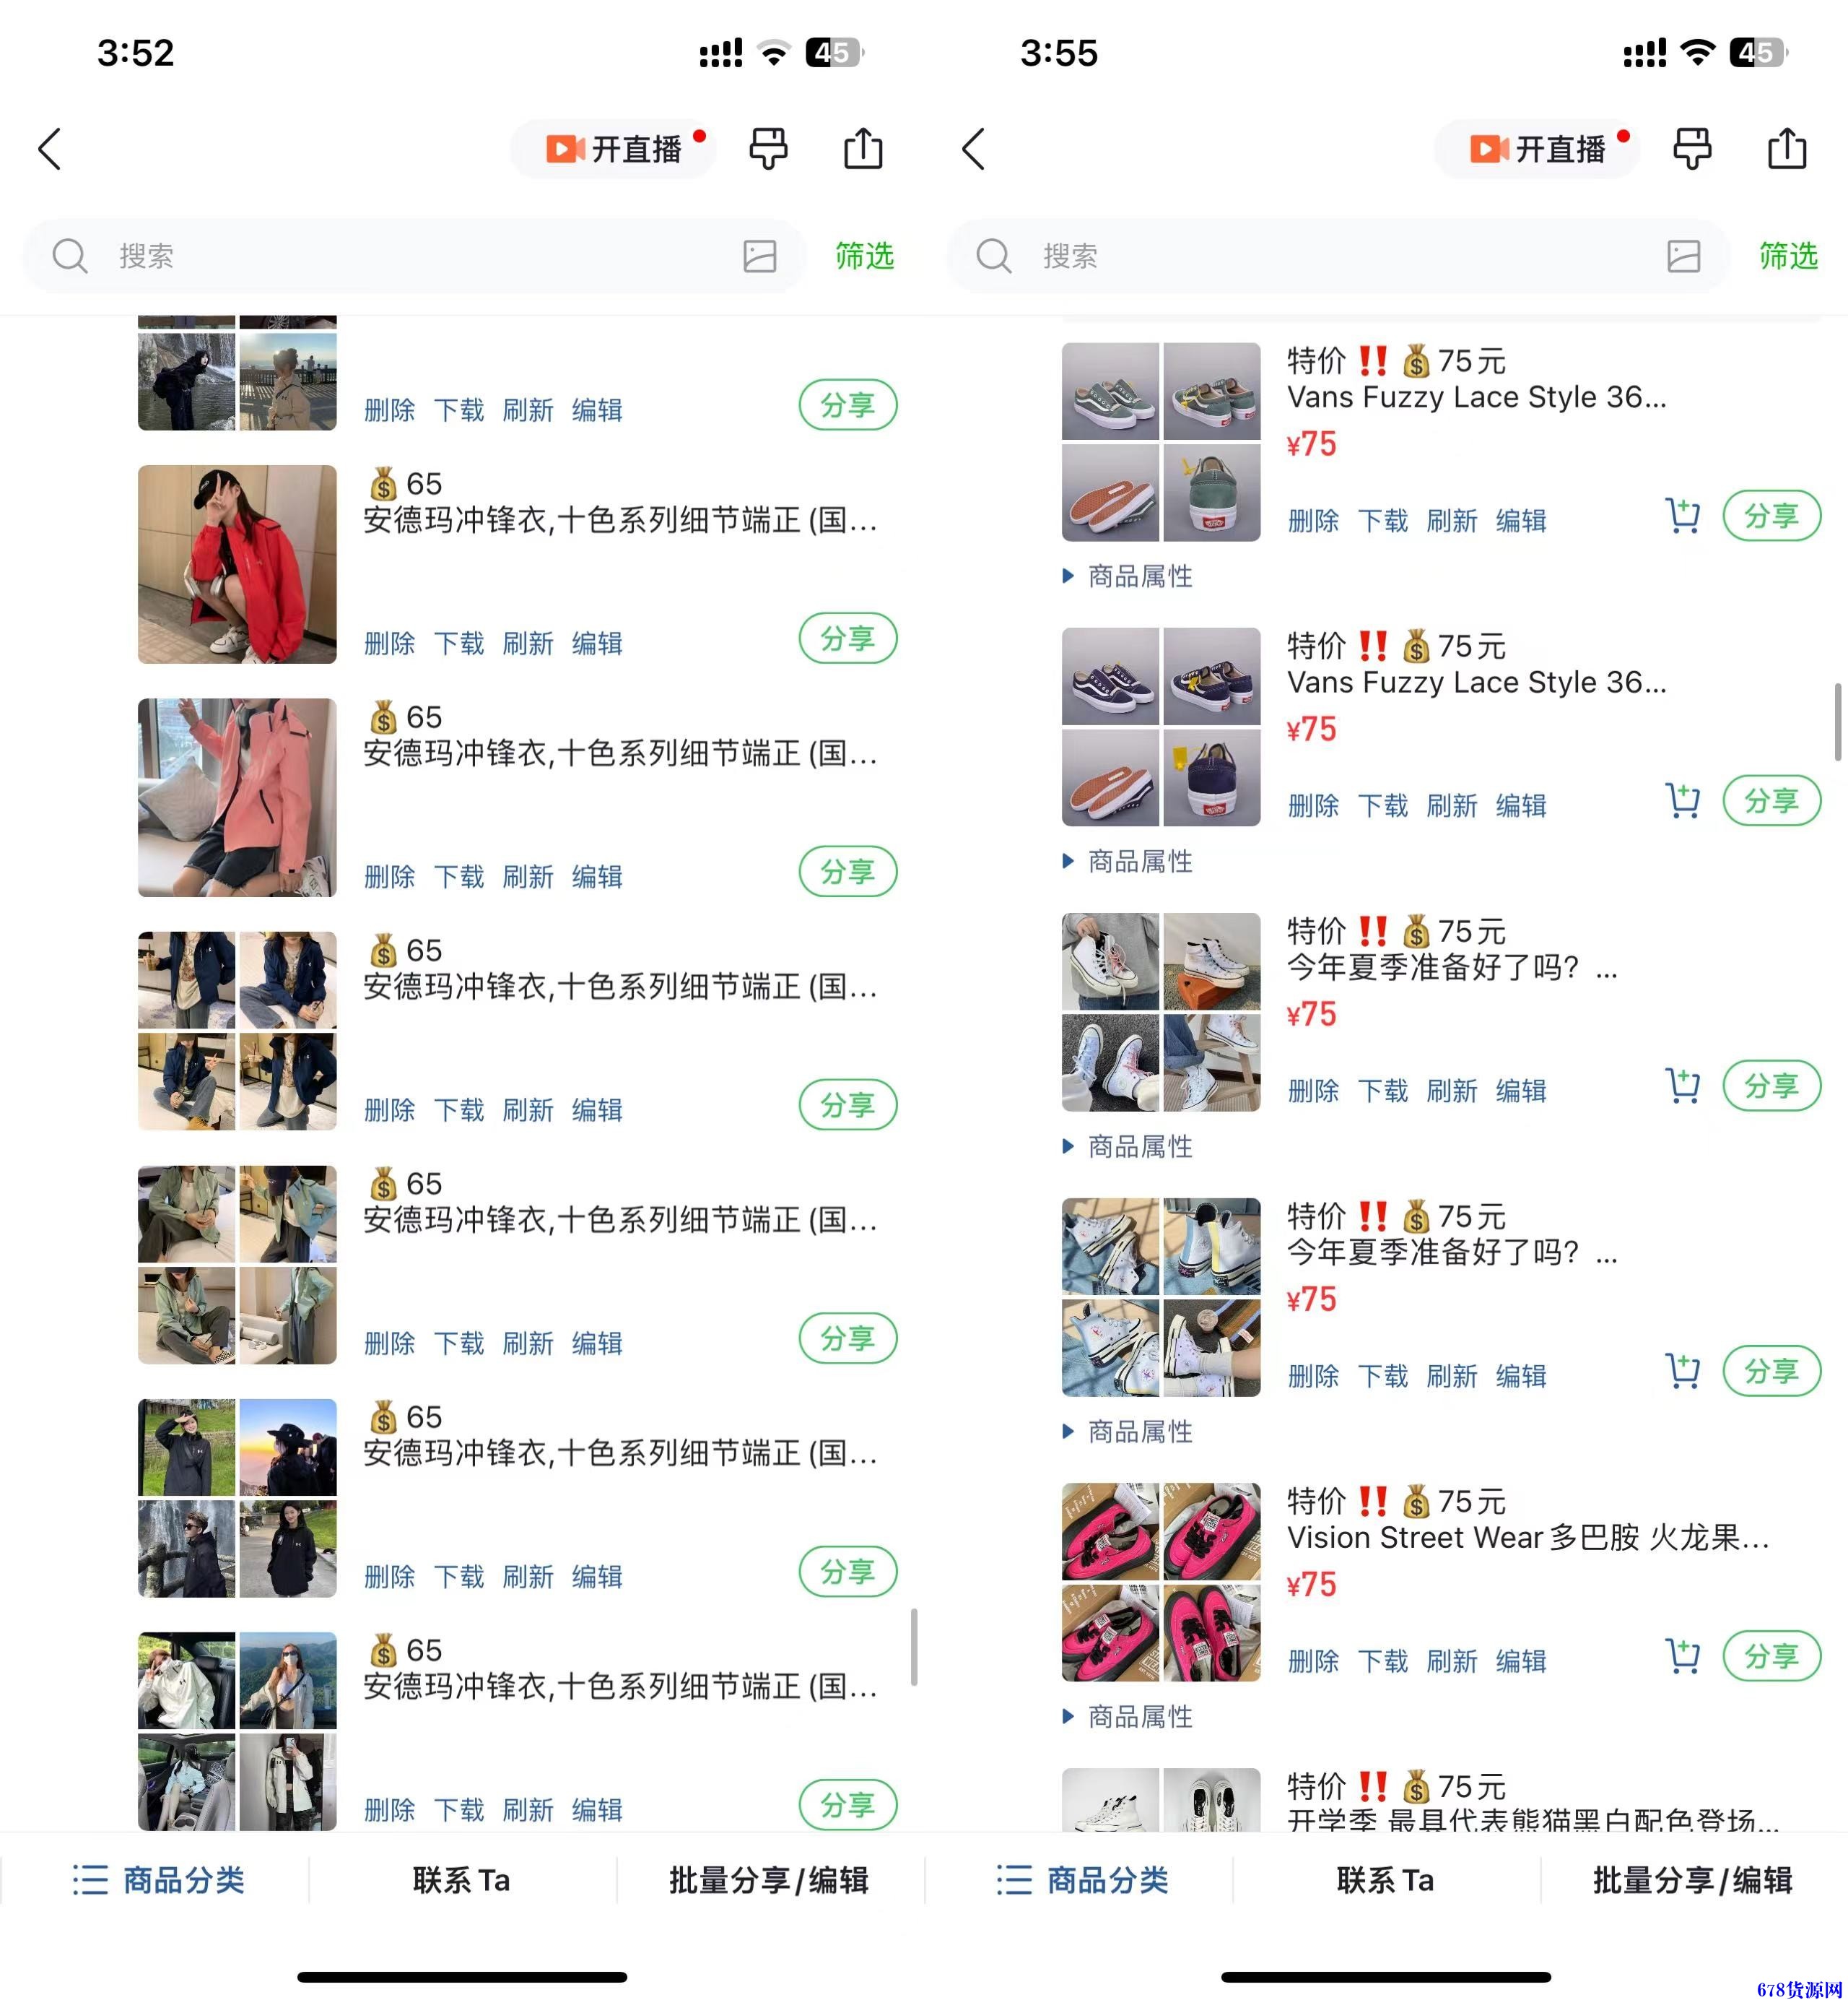The image size is (1848, 2000).
Task: Open 筛选 filter on left screen
Action: pos(865,256)
